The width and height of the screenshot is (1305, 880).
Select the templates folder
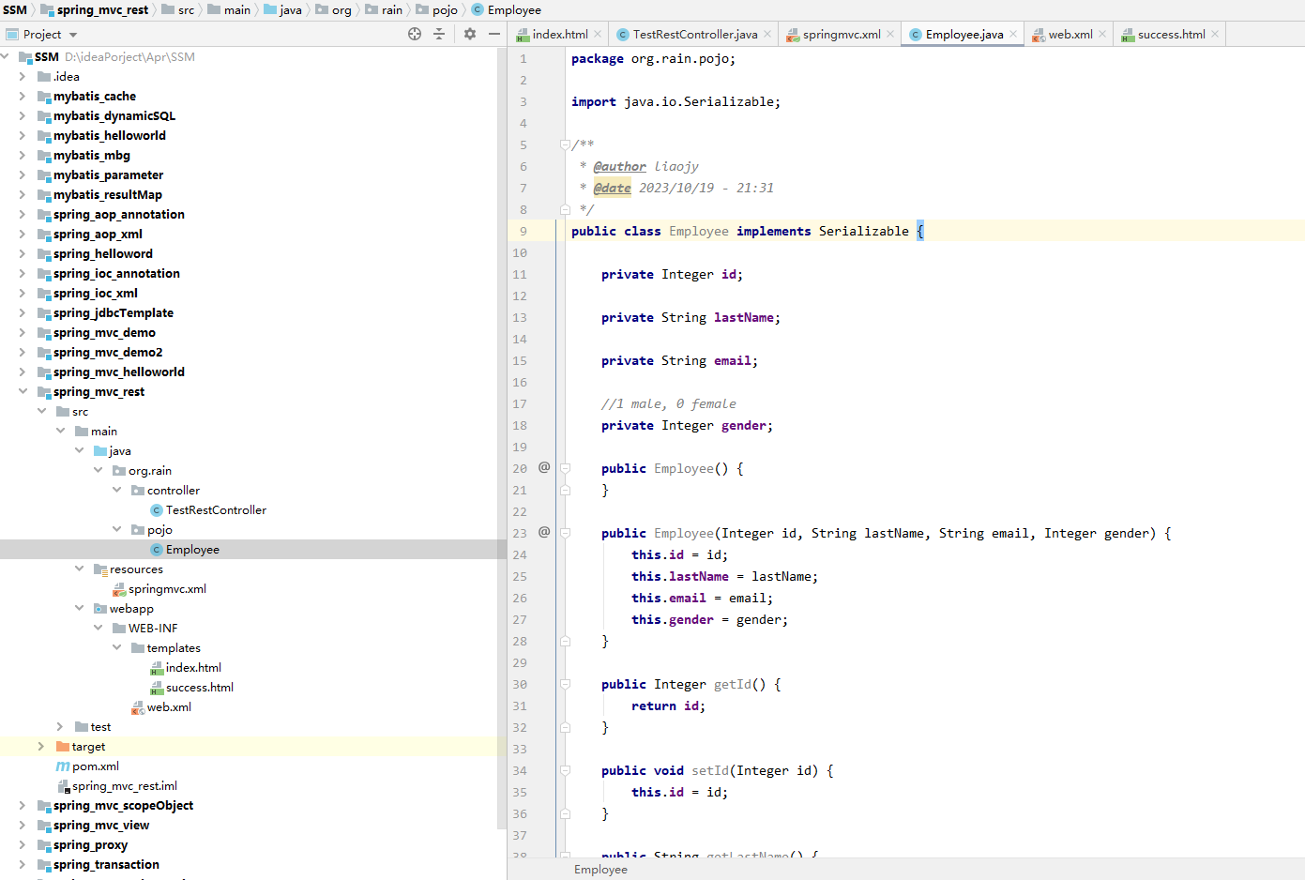(174, 648)
